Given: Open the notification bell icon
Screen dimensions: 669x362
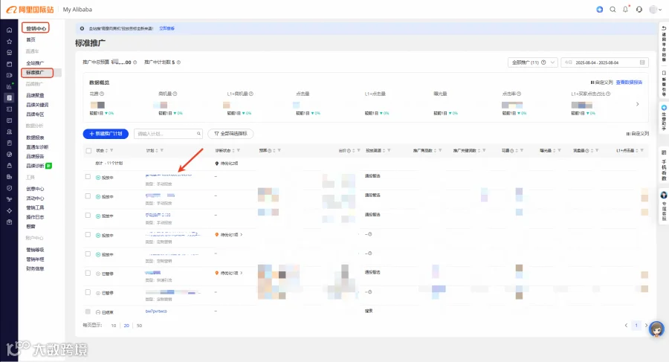Looking at the screenshot, I should click(x=626, y=10).
